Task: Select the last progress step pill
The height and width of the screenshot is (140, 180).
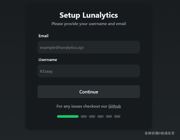Action: 117,116
